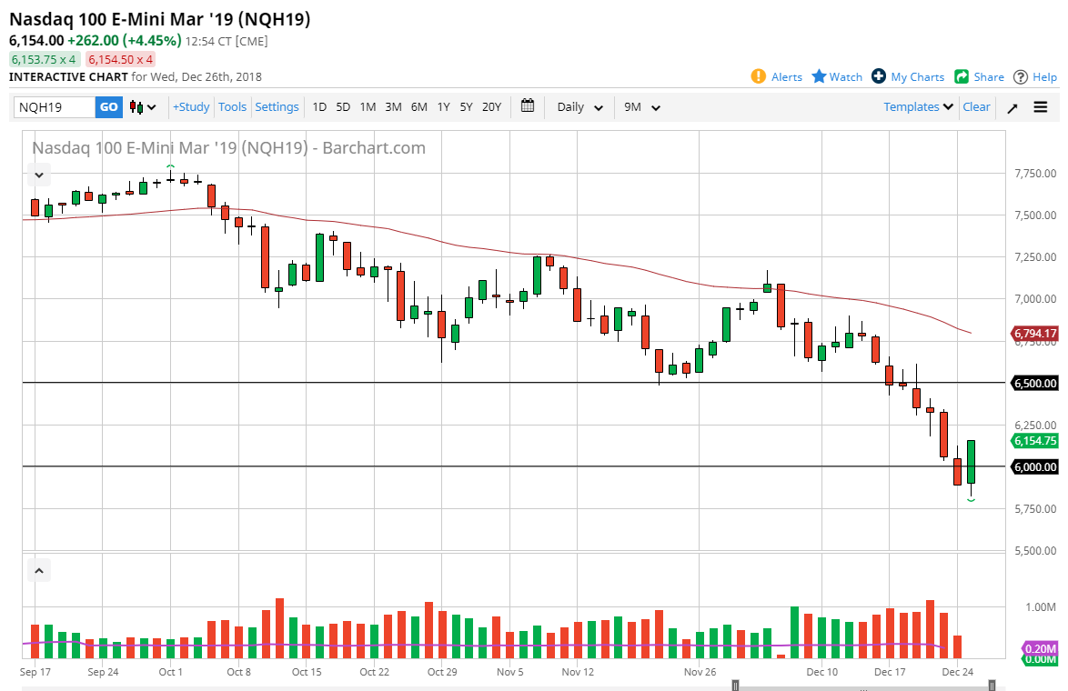Open the Daily frequency dropdown

tap(578, 106)
